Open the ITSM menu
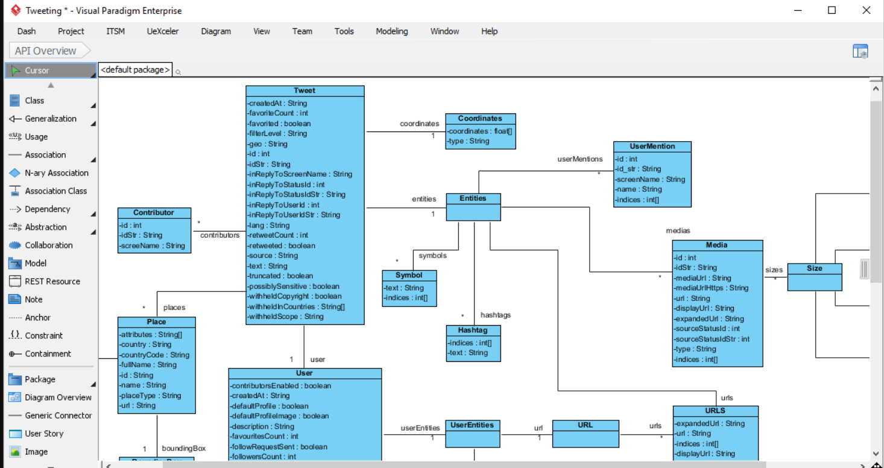This screenshot has width=884, height=468. (115, 31)
